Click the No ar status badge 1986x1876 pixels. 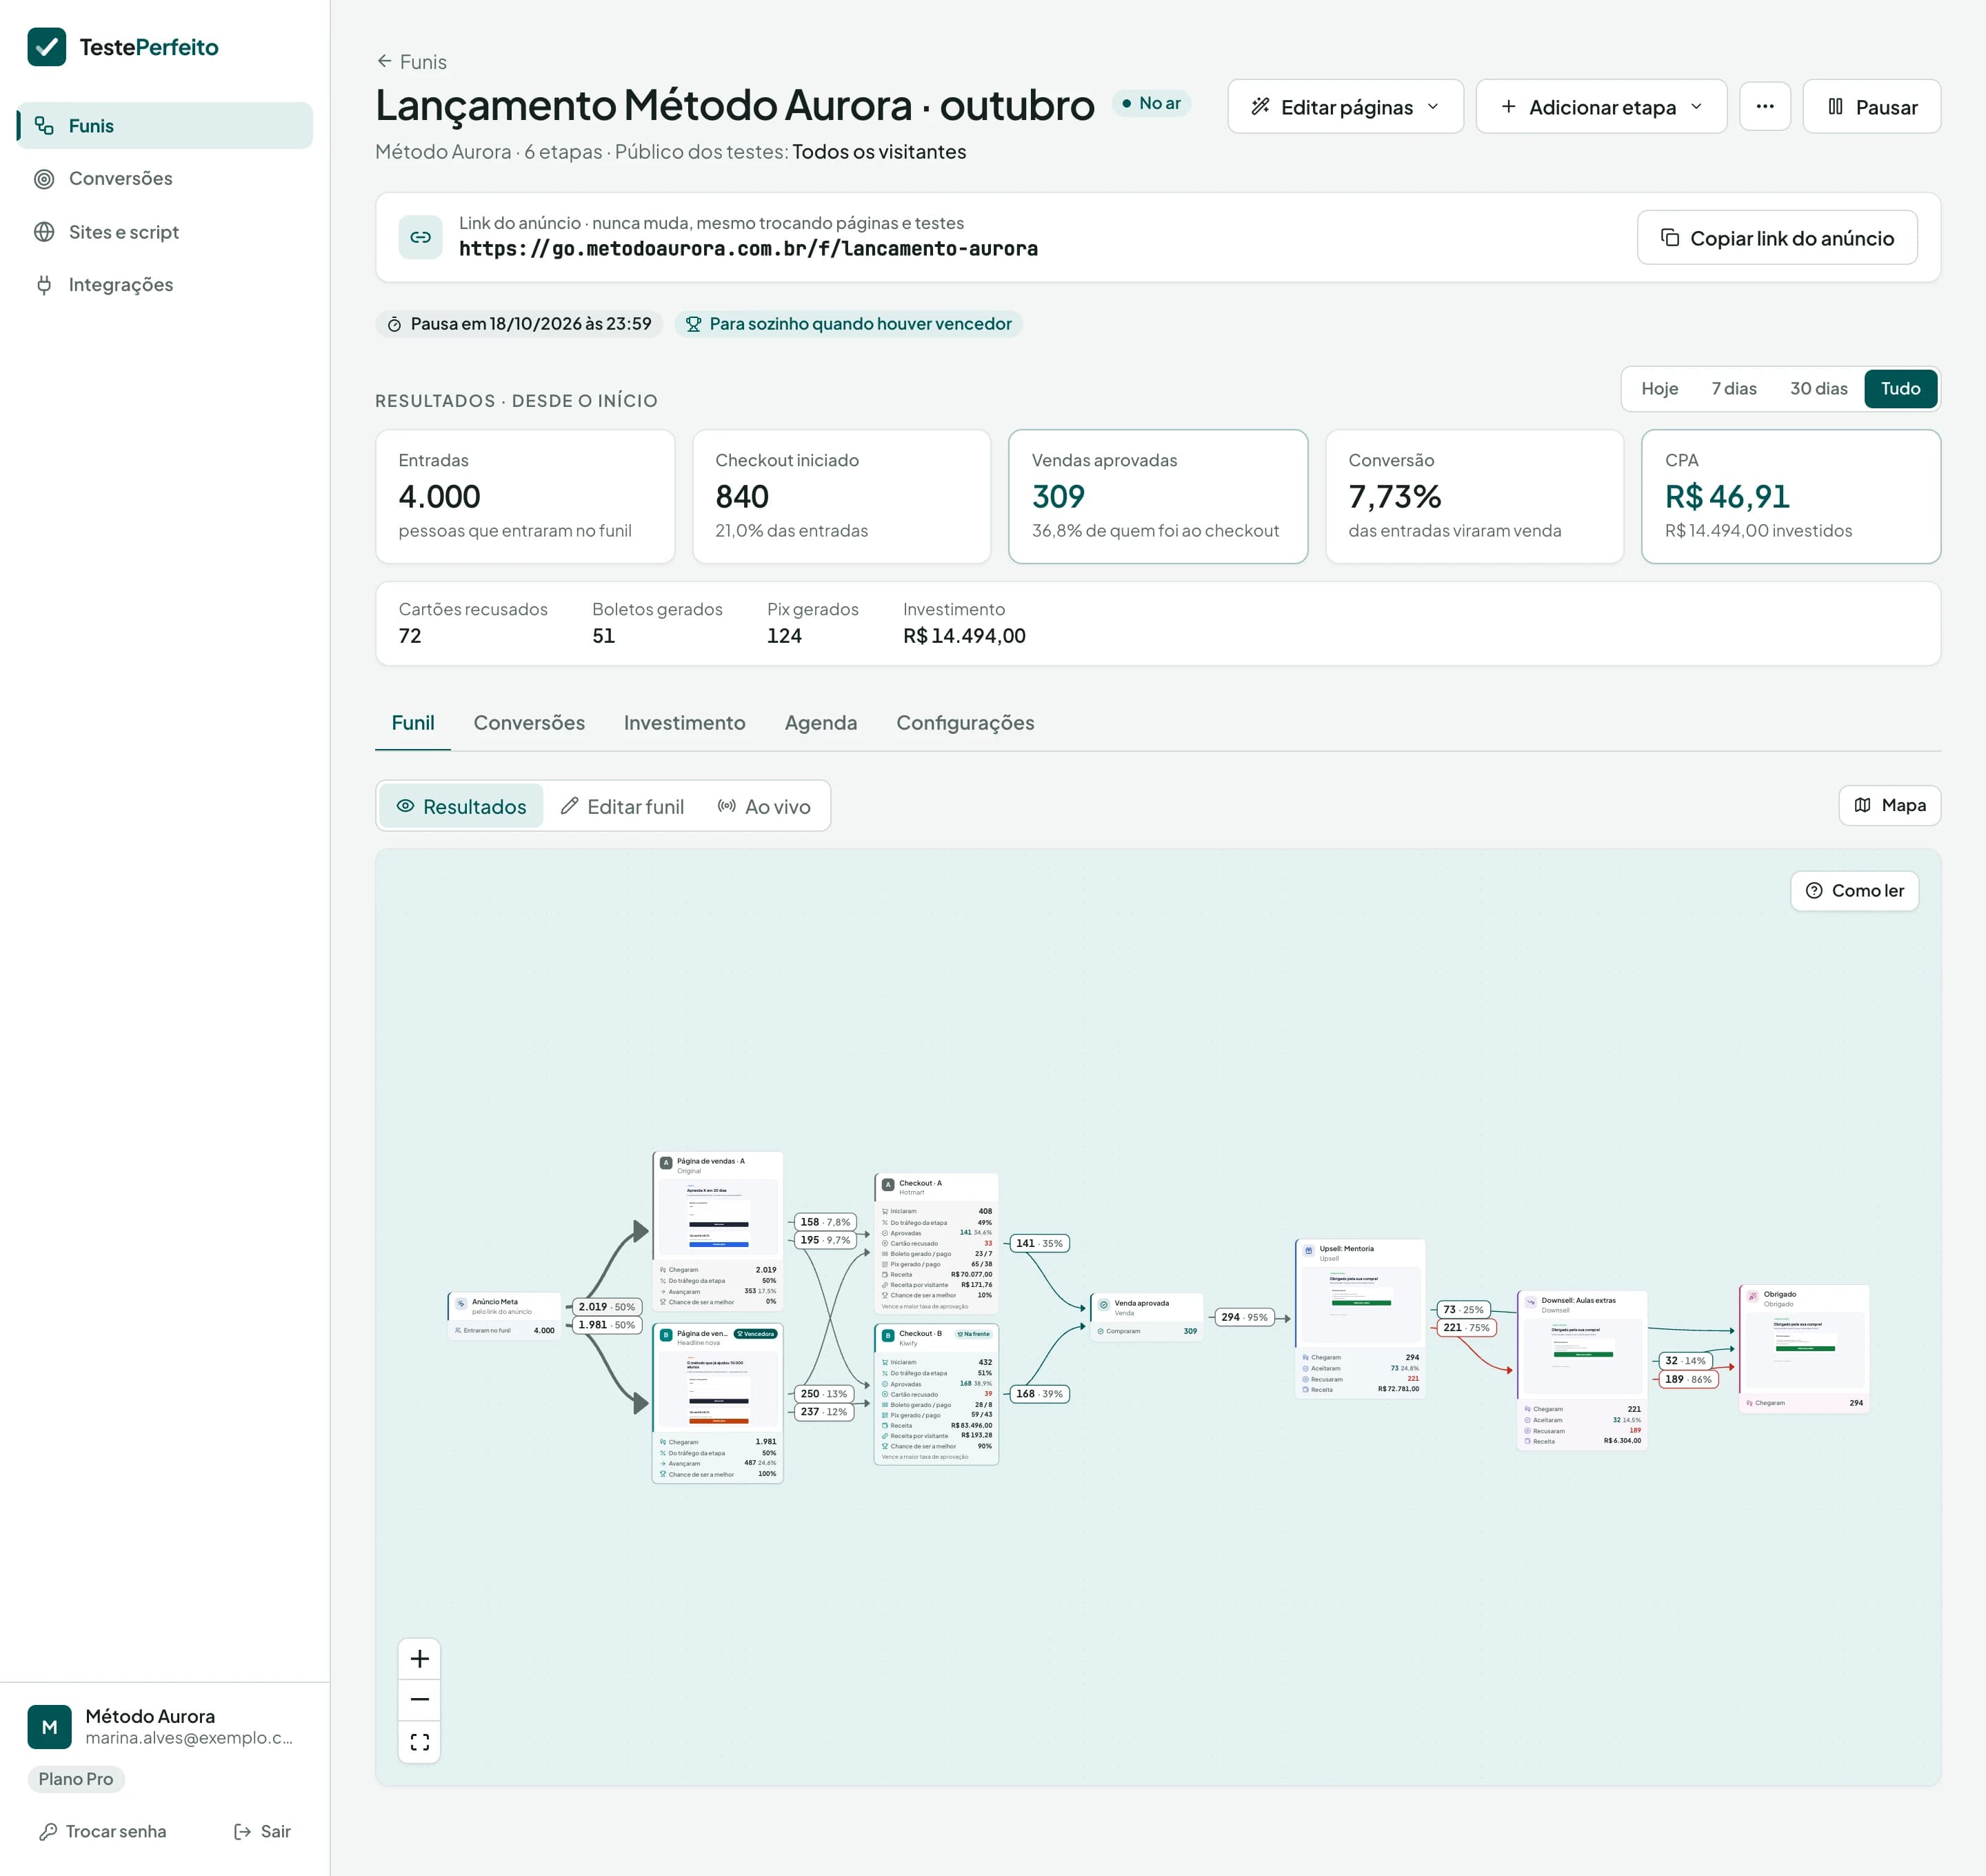point(1151,103)
